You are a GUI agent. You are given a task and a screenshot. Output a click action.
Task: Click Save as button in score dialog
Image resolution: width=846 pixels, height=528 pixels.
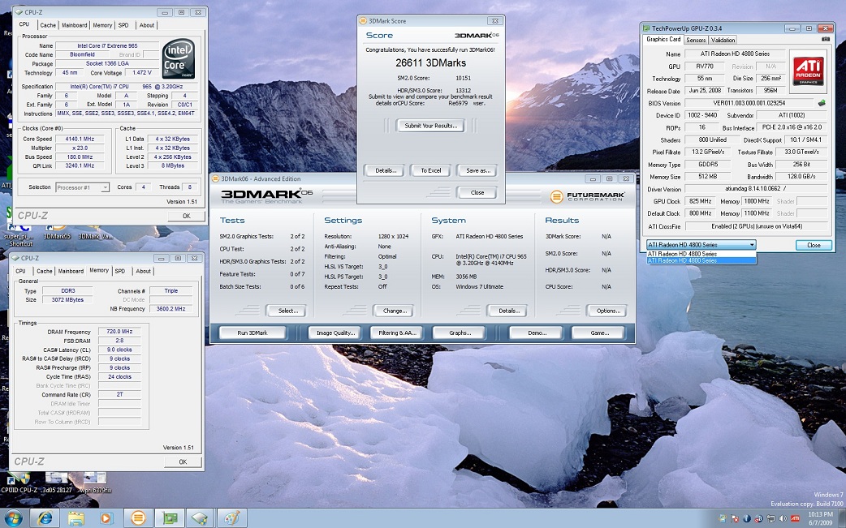[x=477, y=170]
